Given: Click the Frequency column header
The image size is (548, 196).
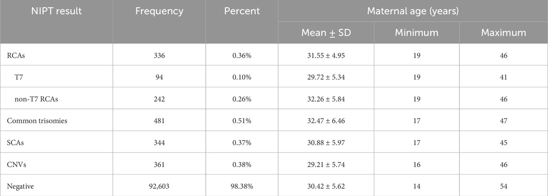Looking at the screenshot, I should pyautogui.click(x=159, y=11).
